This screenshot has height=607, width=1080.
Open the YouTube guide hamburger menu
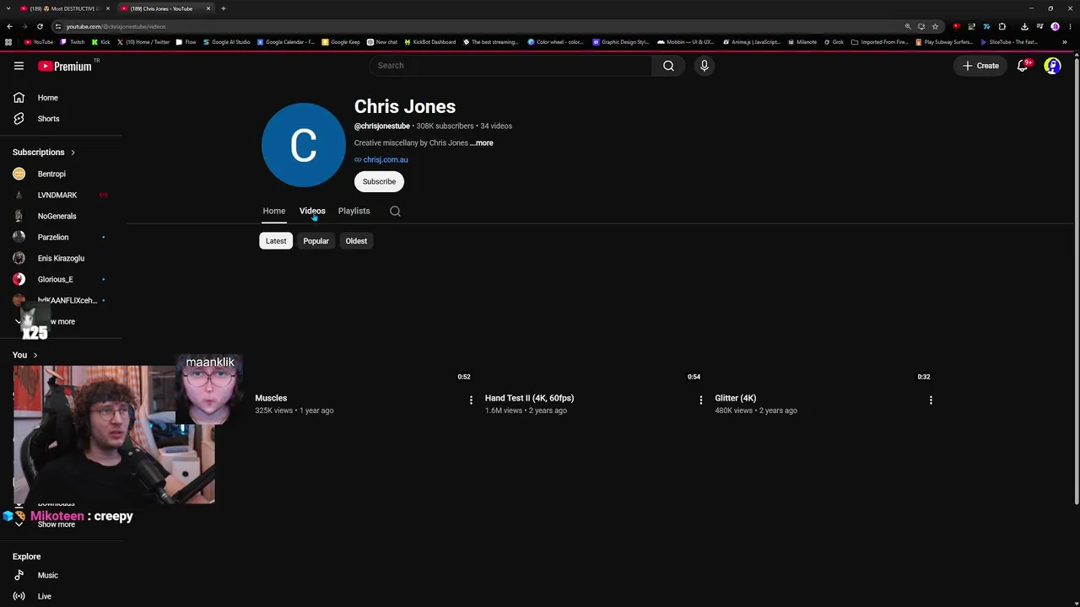(x=19, y=66)
